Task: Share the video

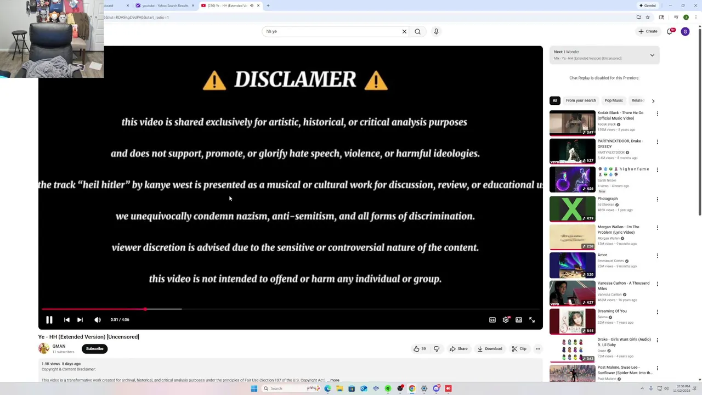Action: [458, 349]
